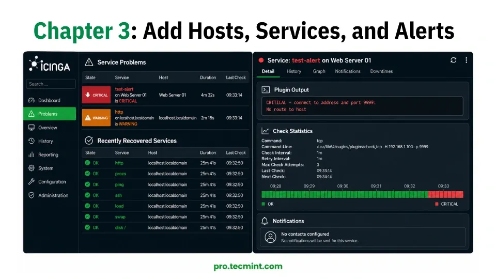Open the disk / service link
The width and height of the screenshot is (496, 279).
coord(120,227)
